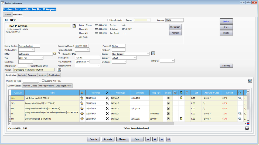Go to previous record navigation button

[155, 139]
